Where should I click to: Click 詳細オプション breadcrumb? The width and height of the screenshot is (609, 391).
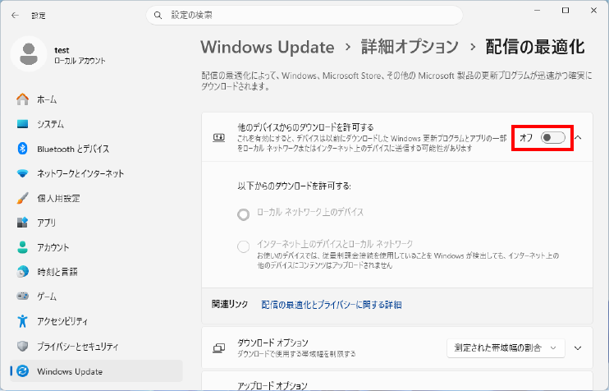tap(410, 47)
